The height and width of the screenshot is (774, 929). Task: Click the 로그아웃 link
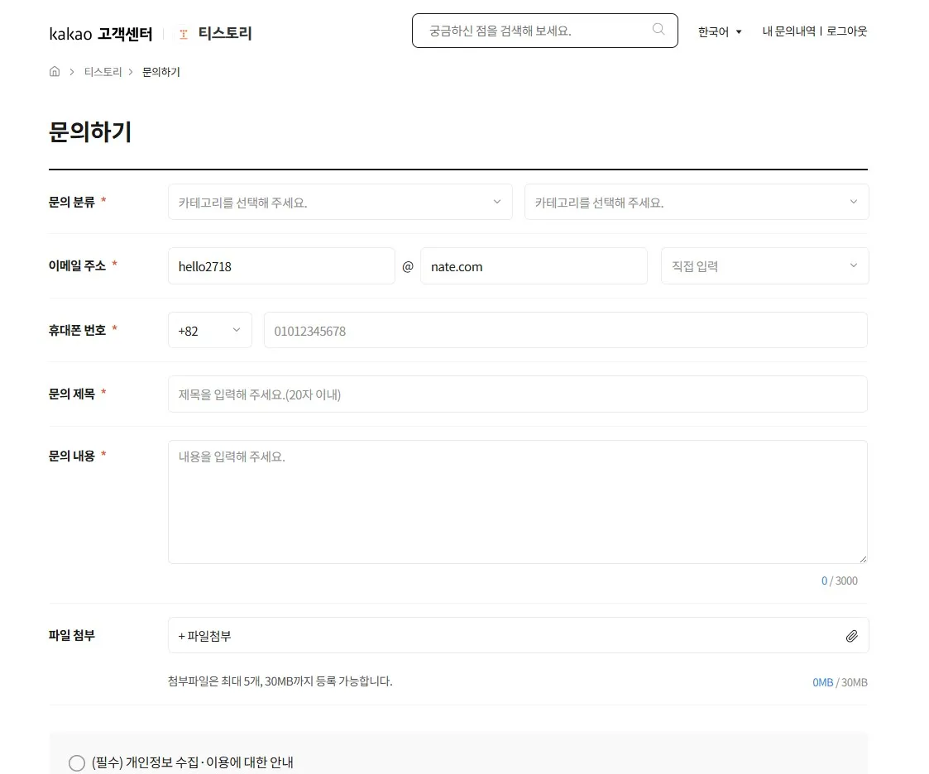pyautogui.click(x=846, y=31)
